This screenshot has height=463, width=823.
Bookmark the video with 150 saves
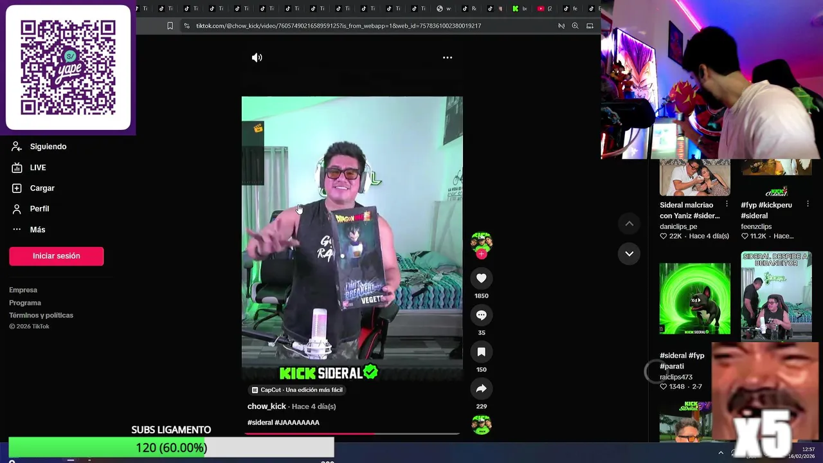482,352
